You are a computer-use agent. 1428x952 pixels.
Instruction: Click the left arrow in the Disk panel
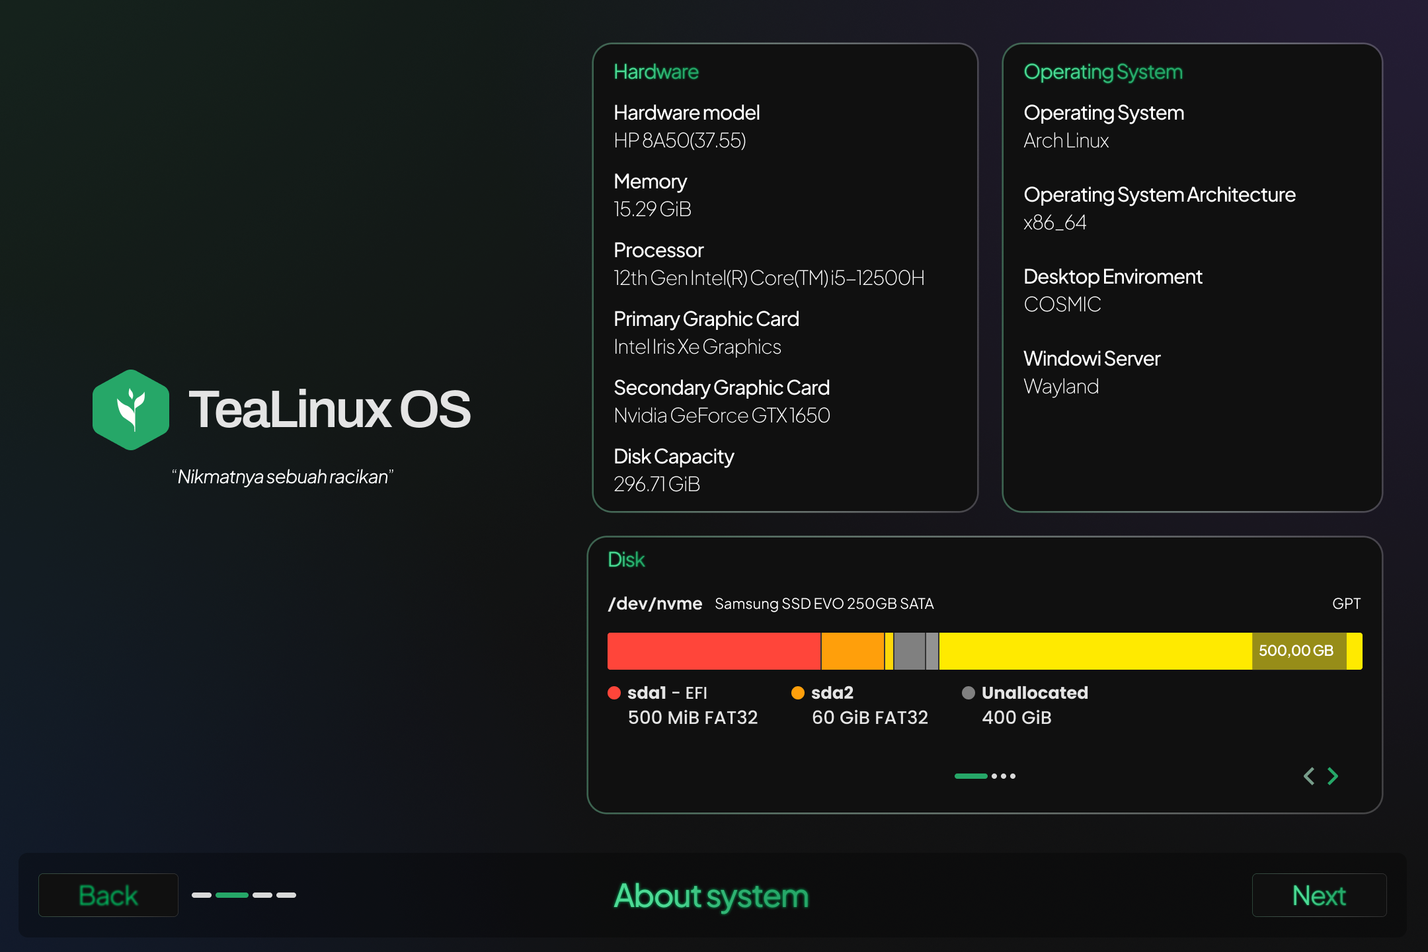pos(1309,776)
